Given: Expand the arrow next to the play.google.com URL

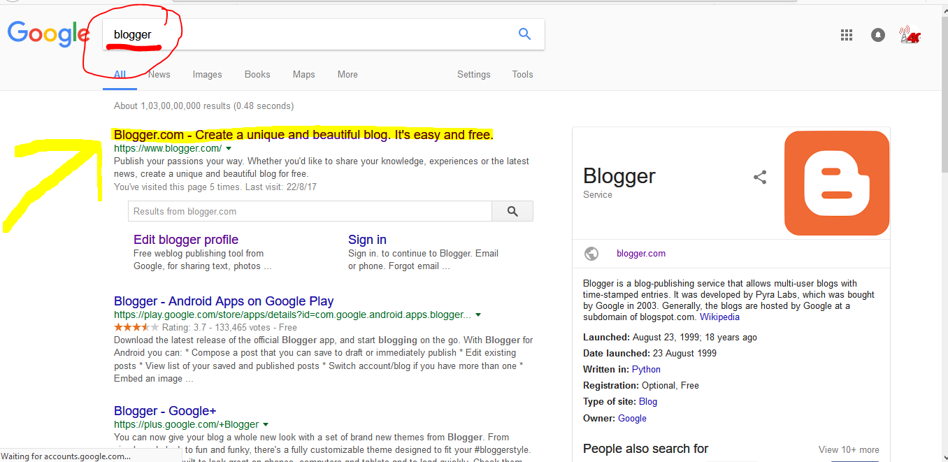Looking at the screenshot, I should point(478,315).
